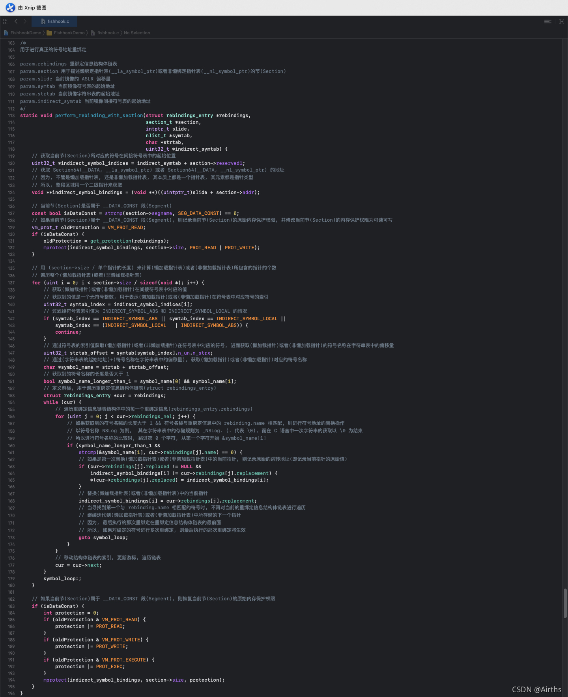Click the param.rebindings comment line
The image size is (568, 697).
[x=69, y=64]
